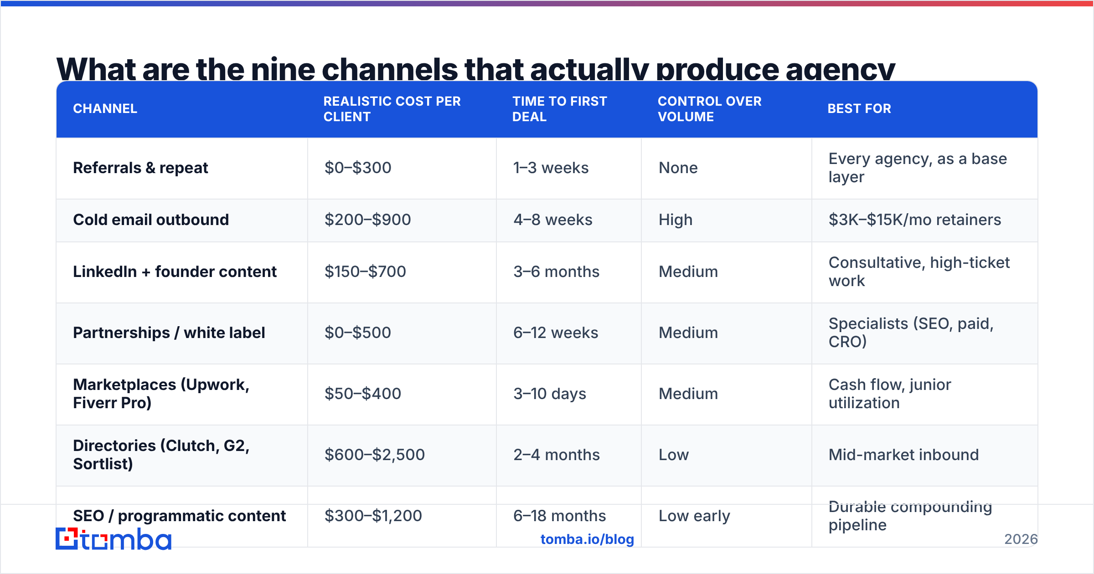This screenshot has height=574, width=1094.
Task: Select the Referrals & repeat row label
Action: (140, 168)
